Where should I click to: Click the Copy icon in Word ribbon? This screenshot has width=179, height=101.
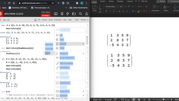100,9
